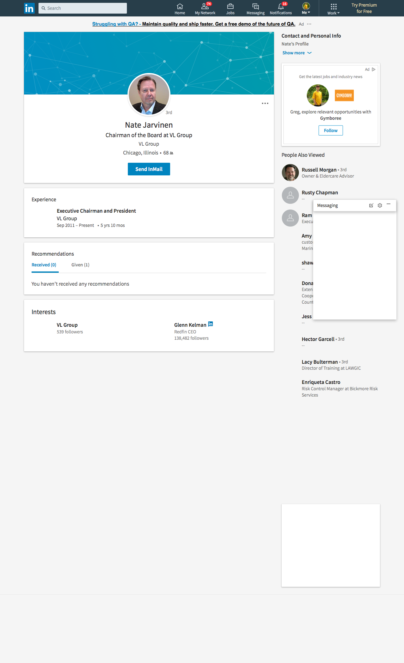Open My Network icon

pyautogui.click(x=205, y=7)
